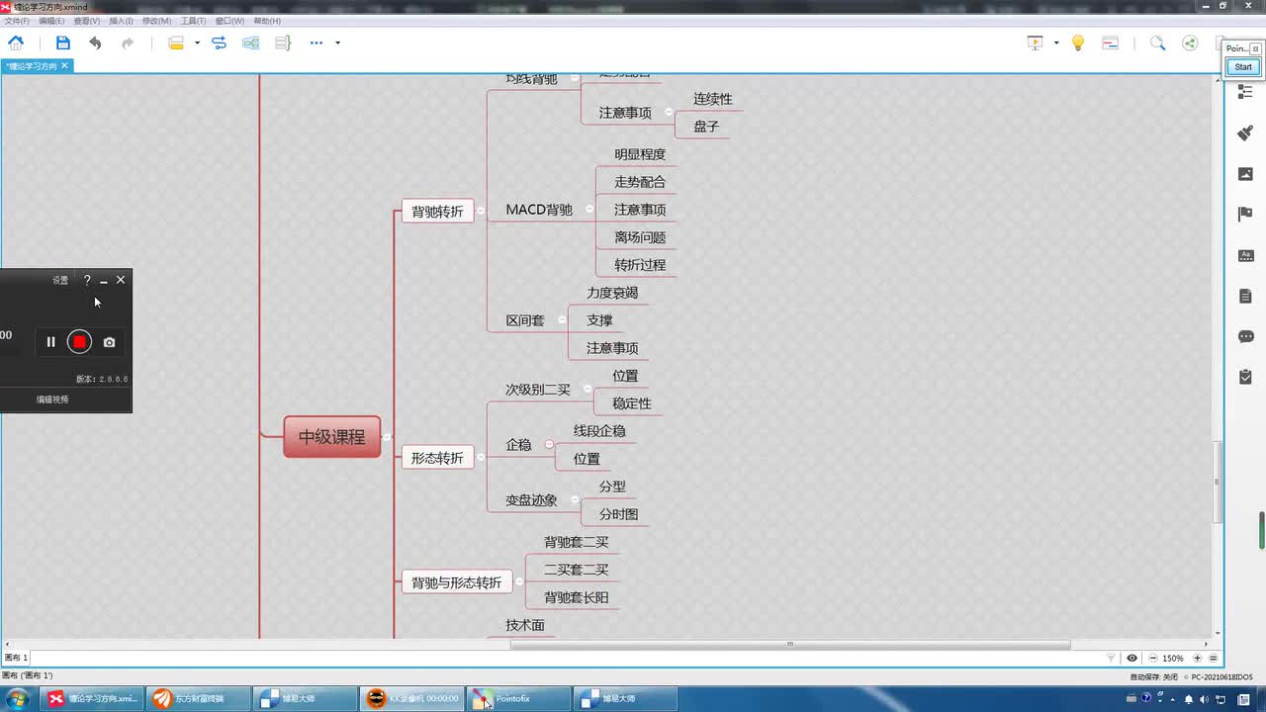Start presentation mode

coord(1036,43)
